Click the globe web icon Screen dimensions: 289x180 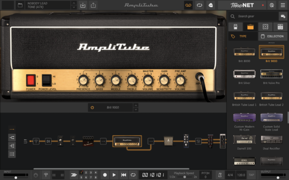click(x=272, y=5)
